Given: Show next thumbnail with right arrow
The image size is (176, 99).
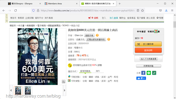Looking at the screenshot, I should (65, 90).
